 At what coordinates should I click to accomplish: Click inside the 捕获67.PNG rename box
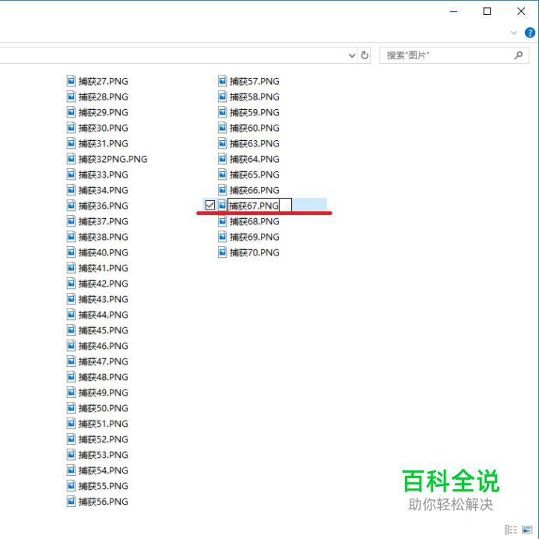(x=260, y=206)
